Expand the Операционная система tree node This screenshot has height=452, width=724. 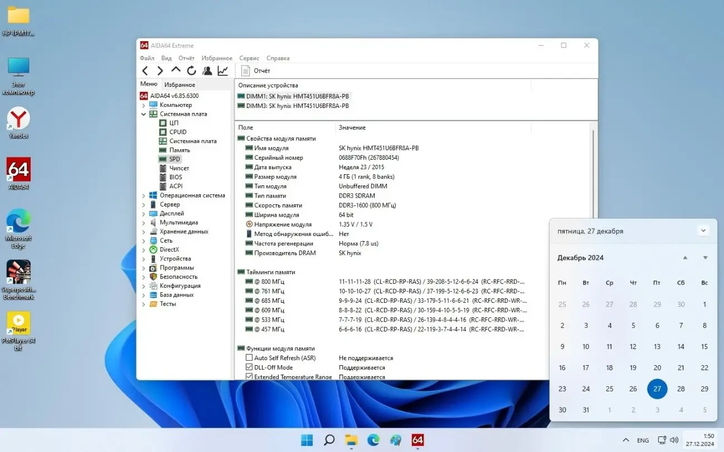(x=144, y=195)
